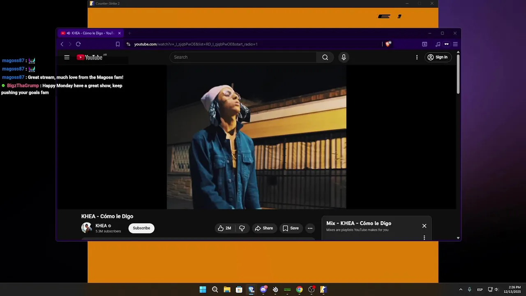Screen dimensions: 526x296
Task: Switch to Brave browser in taskbar
Action: tap(251, 289)
